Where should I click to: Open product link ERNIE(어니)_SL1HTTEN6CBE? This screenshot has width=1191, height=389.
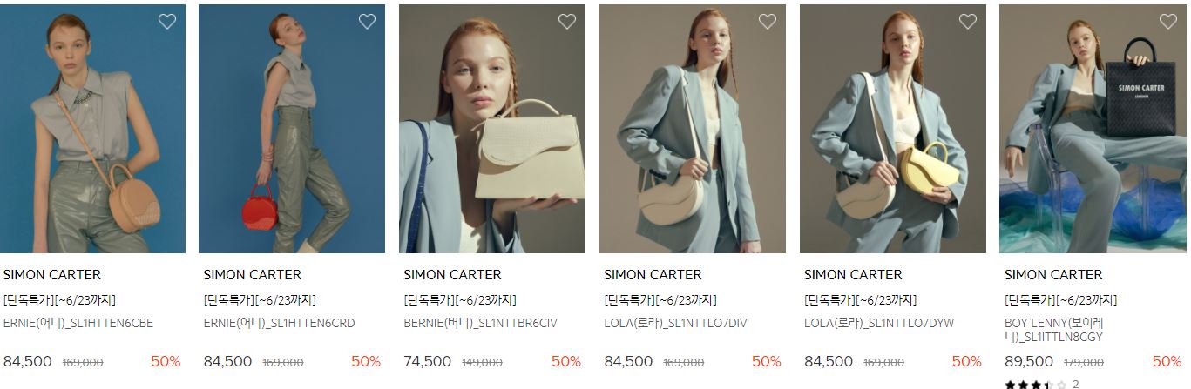(78, 323)
